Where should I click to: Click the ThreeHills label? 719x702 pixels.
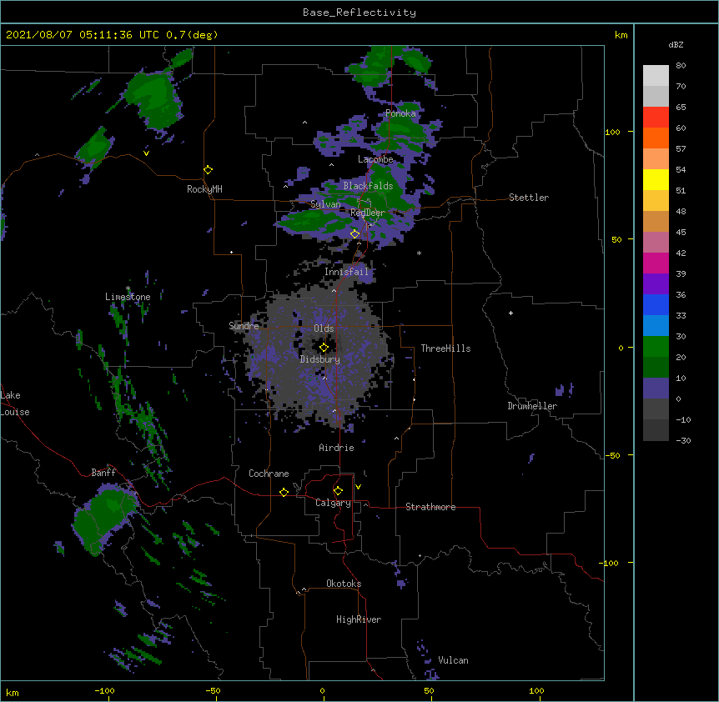point(445,348)
